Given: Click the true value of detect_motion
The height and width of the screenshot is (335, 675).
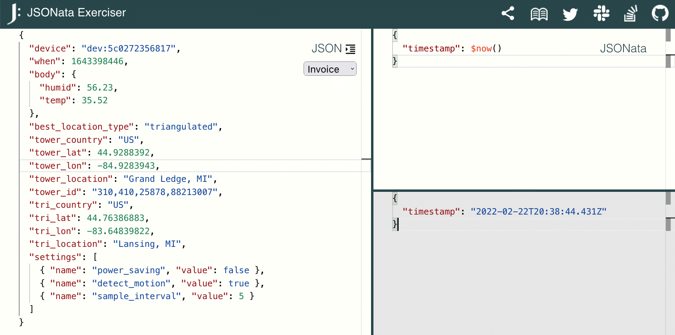Looking at the screenshot, I should point(239,284).
